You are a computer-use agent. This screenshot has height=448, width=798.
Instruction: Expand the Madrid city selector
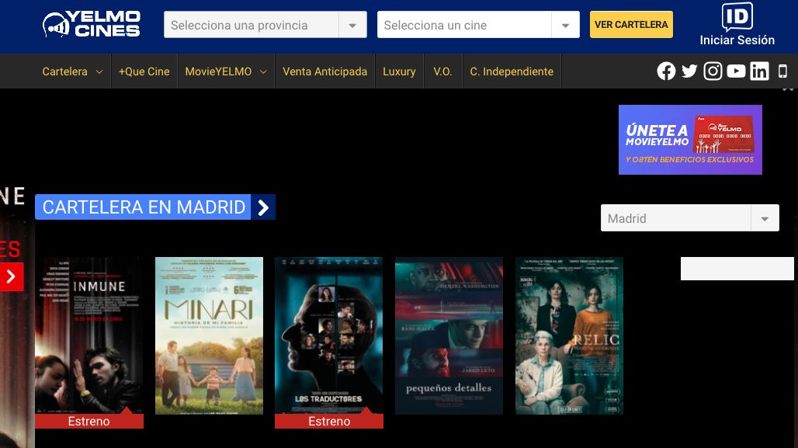(689, 218)
